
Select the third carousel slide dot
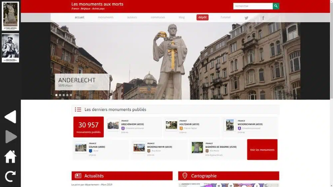click(64, 95)
